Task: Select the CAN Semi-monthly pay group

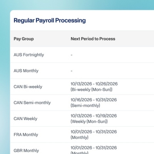Action: tap(32, 103)
